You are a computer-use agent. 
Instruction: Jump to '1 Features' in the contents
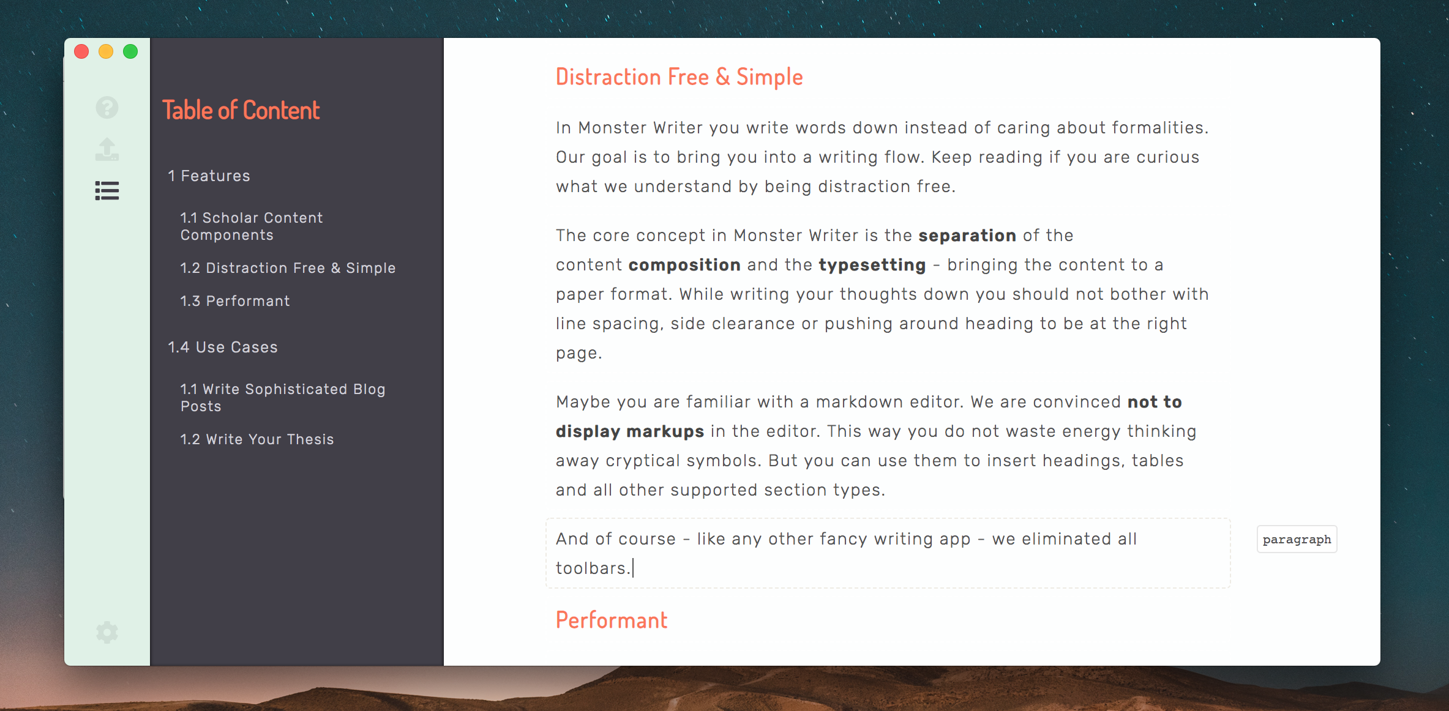click(209, 176)
